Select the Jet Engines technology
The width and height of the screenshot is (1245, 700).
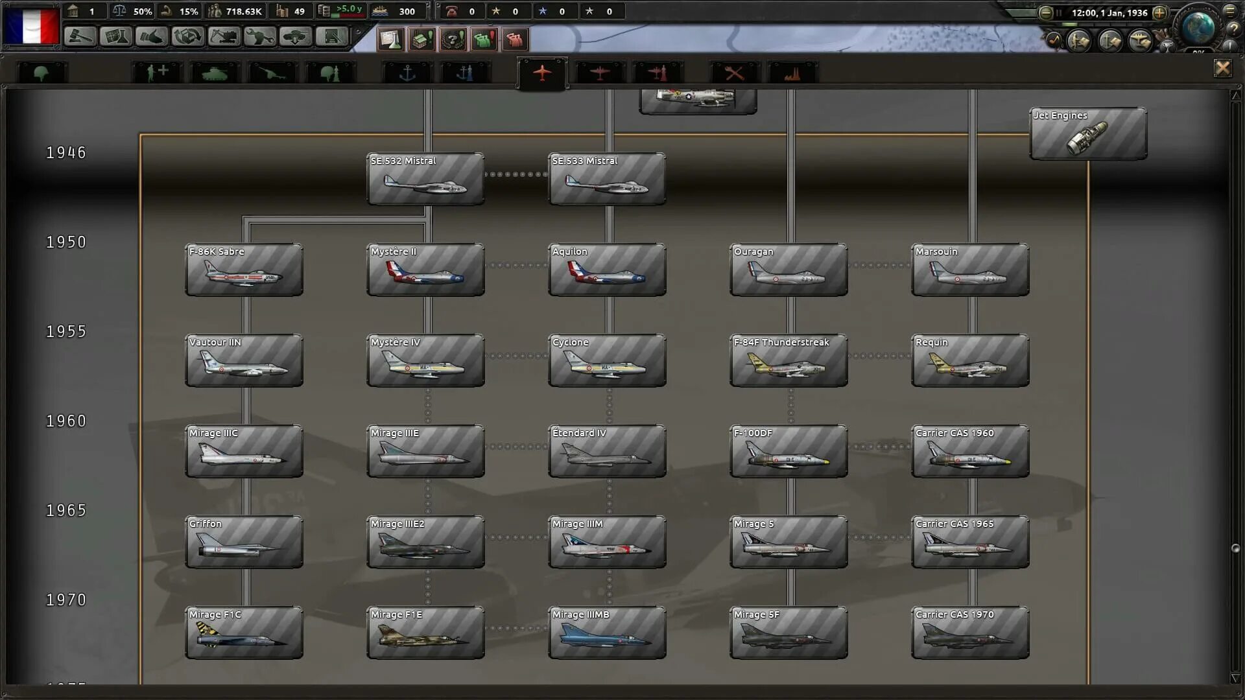[1088, 134]
